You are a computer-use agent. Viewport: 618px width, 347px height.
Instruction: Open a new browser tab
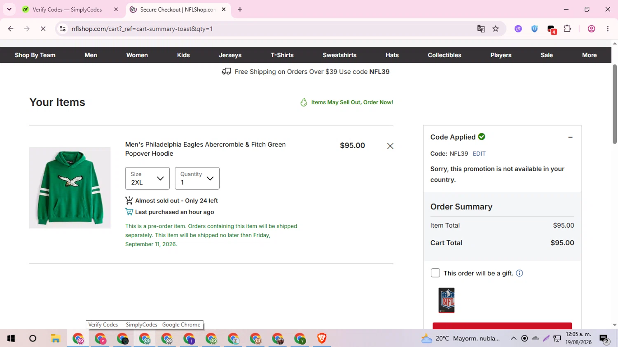click(x=240, y=9)
